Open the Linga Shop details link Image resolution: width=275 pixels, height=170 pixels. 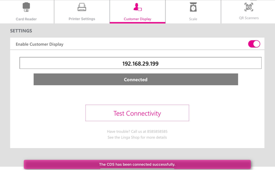click(137, 137)
